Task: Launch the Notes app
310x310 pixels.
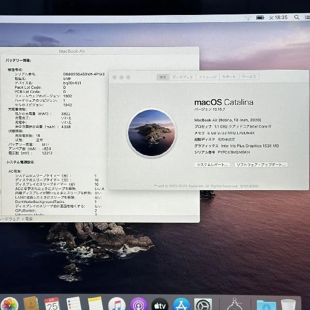Action: click(96, 304)
